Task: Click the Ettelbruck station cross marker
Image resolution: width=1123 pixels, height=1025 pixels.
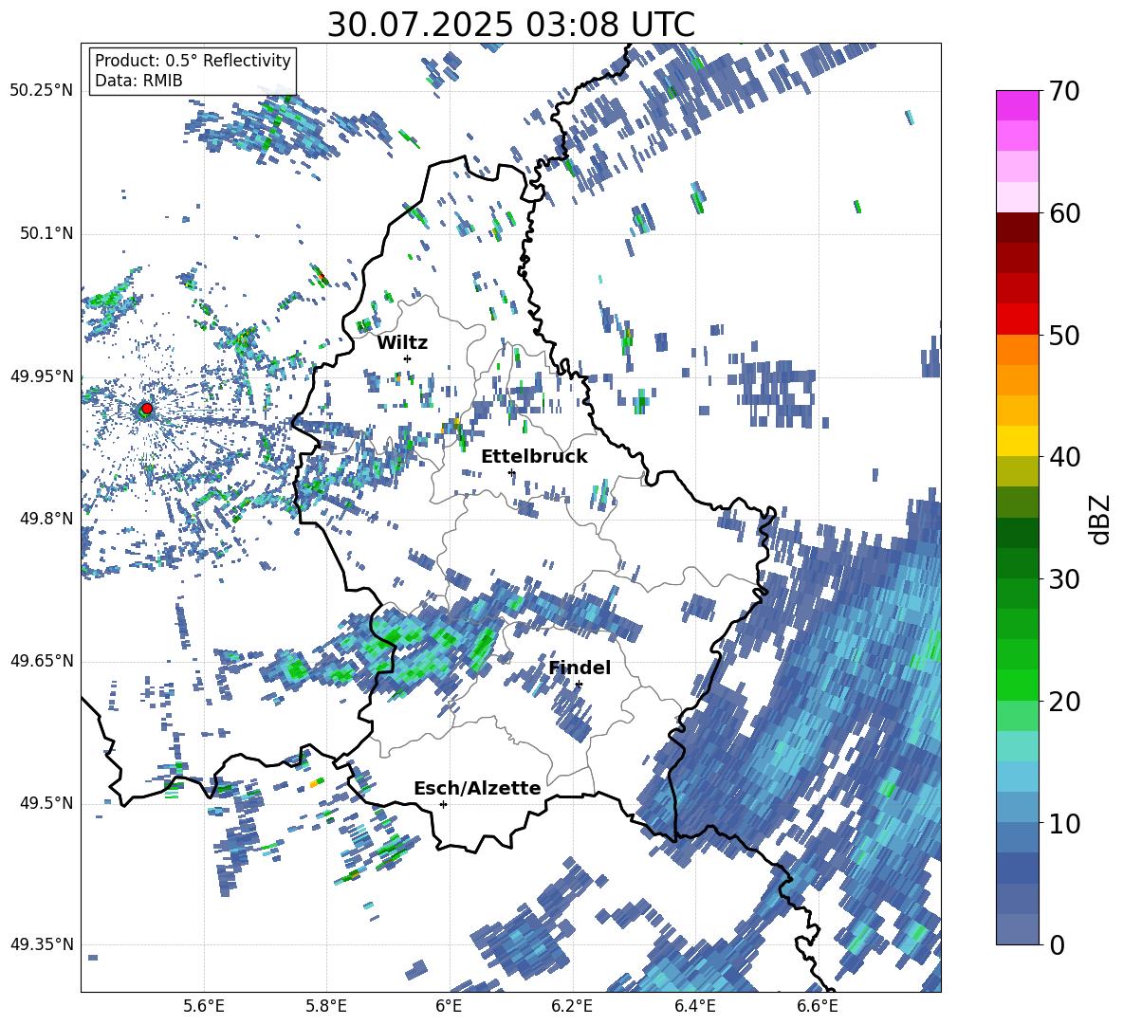Action: tap(511, 472)
